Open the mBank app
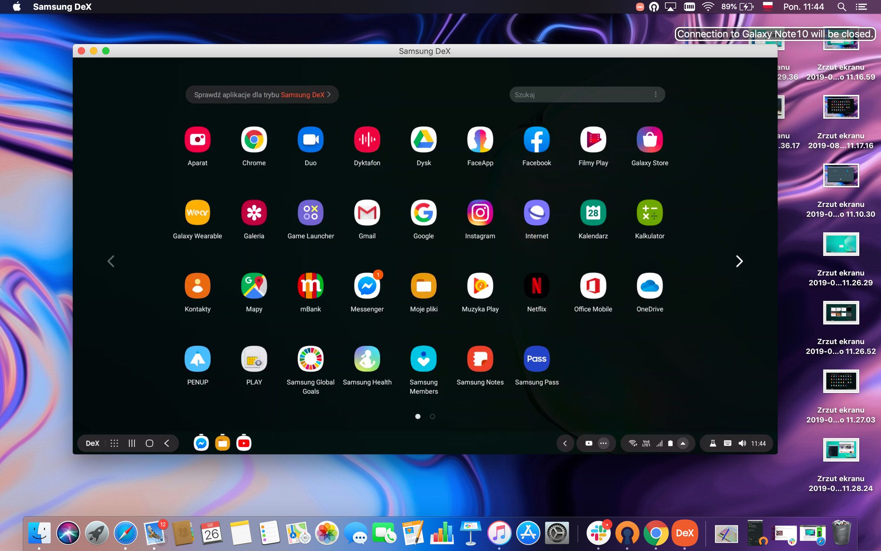 pyautogui.click(x=310, y=285)
